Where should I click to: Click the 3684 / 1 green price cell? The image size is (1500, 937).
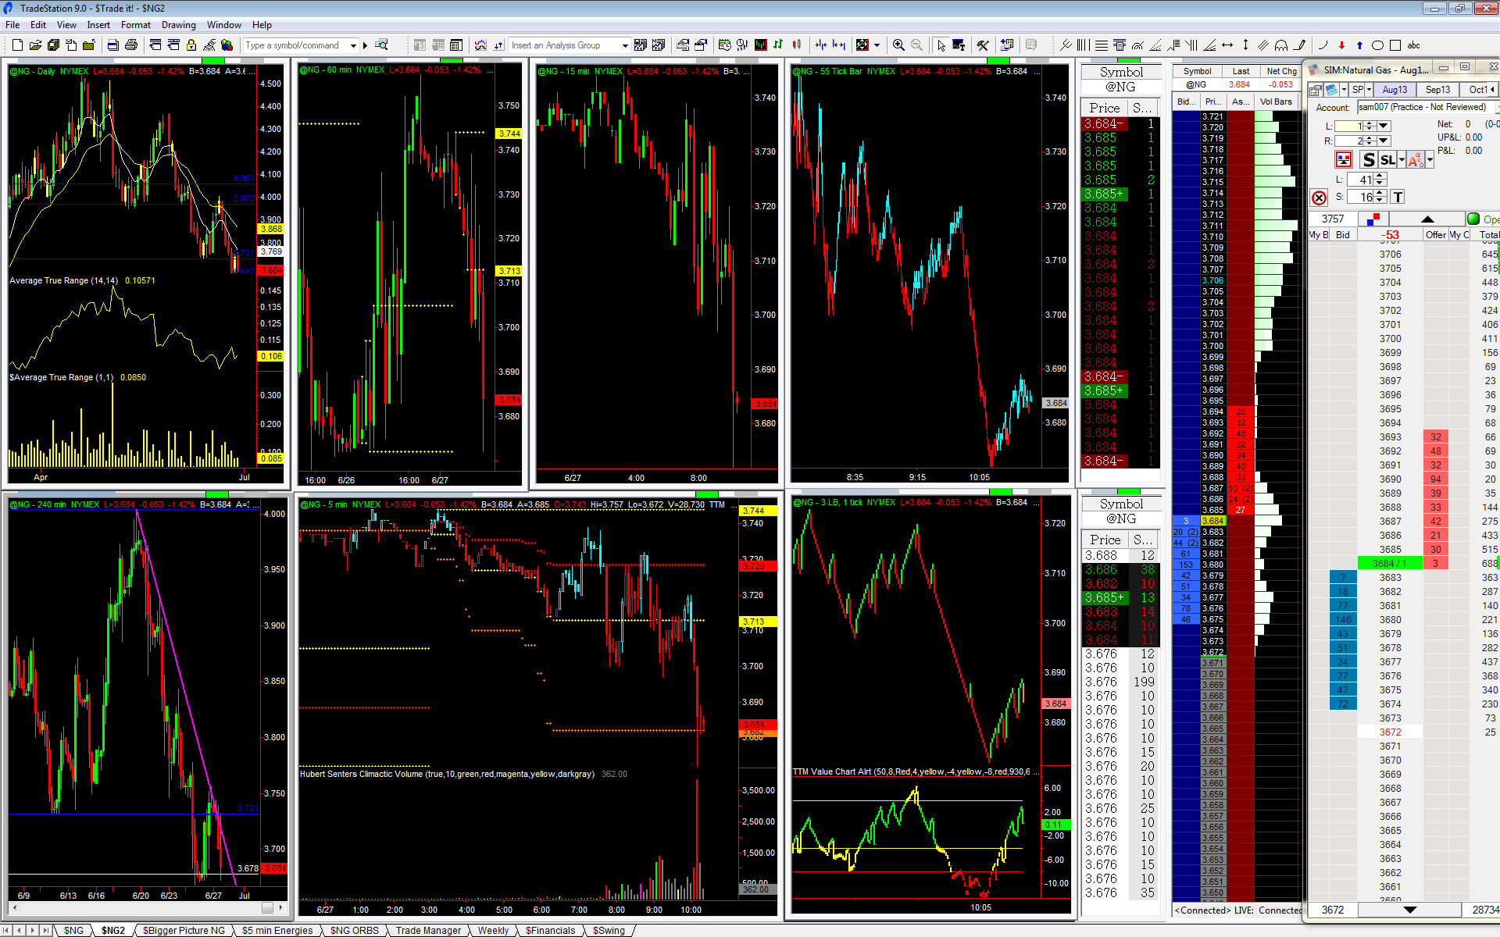click(1390, 564)
